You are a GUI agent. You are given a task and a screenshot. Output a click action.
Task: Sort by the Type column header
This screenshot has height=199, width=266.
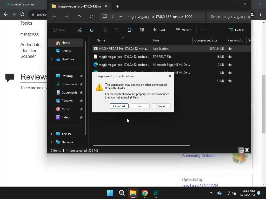(172, 40)
